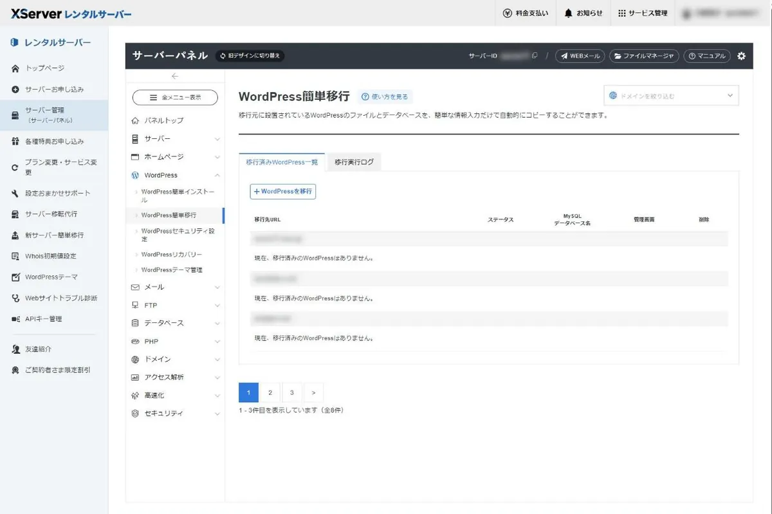Expand the セキュリティ menu section

(x=175, y=414)
